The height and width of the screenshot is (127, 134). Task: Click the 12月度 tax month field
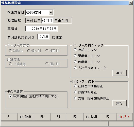pos(43,37)
